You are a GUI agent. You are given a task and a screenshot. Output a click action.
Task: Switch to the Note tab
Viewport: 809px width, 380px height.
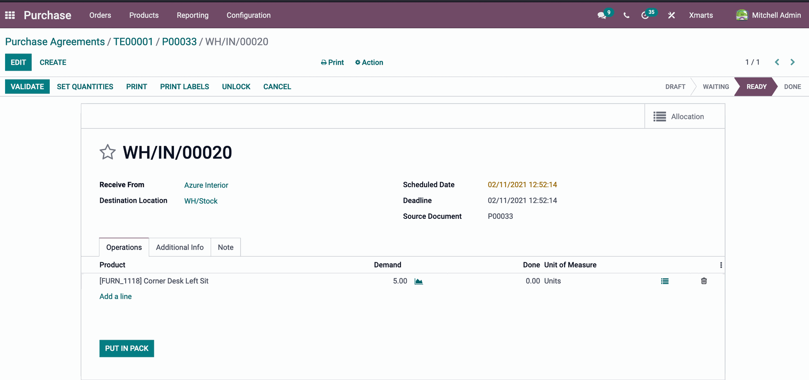(x=226, y=247)
